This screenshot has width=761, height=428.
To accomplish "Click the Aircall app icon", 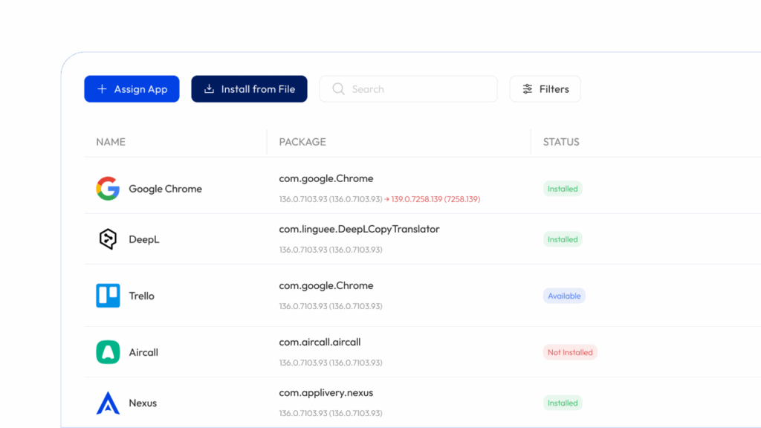I will [x=108, y=352].
